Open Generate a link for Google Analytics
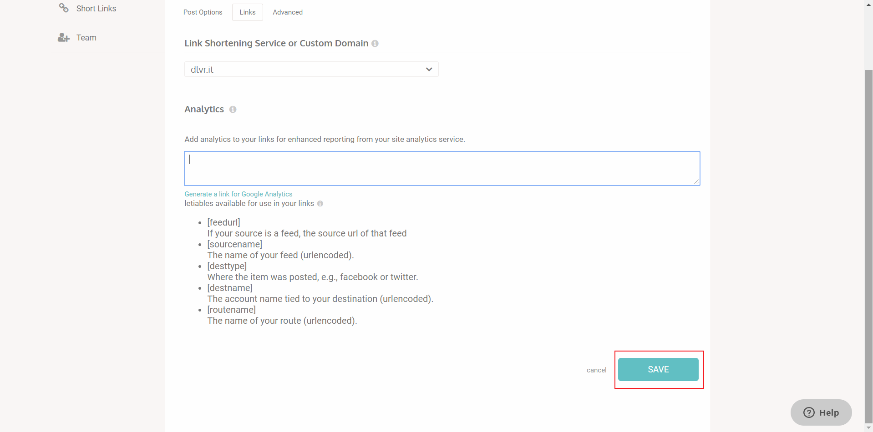 [x=239, y=194]
